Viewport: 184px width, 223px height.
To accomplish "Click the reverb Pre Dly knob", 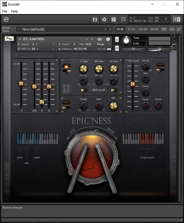I will 146,66.
